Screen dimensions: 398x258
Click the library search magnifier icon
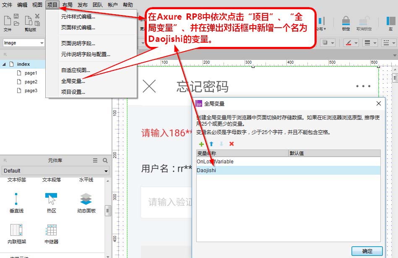(x=105, y=160)
